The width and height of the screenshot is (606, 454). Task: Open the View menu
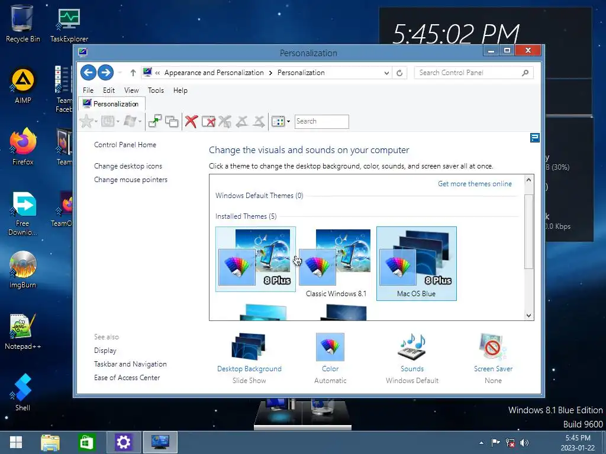point(131,90)
